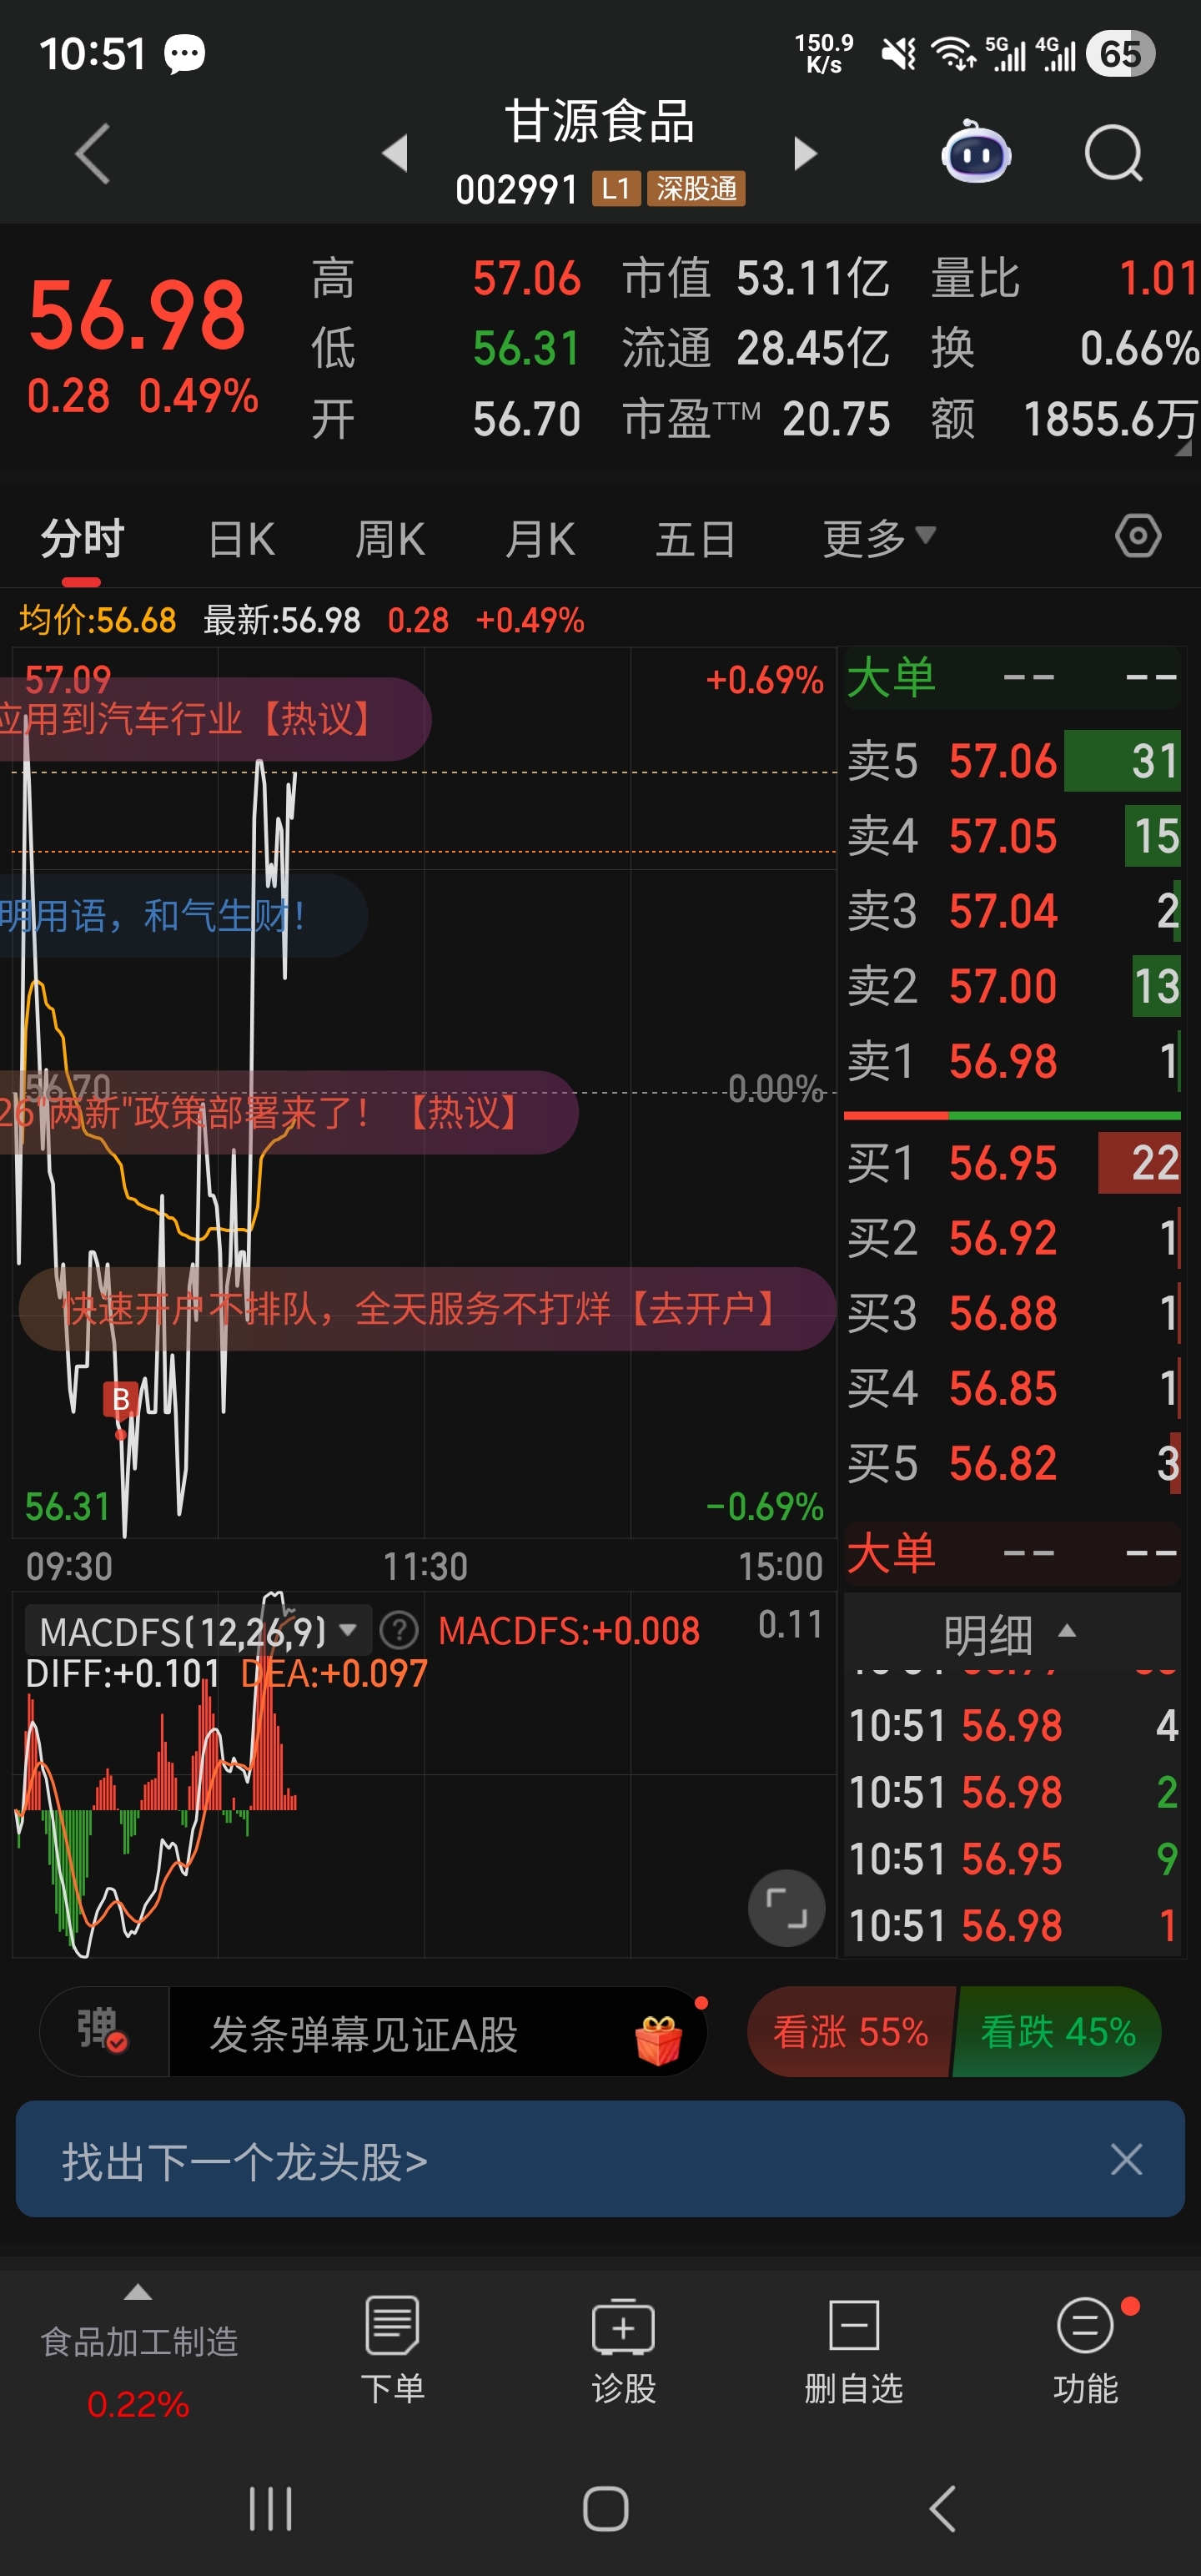This screenshot has height=2576, width=1201.
Task: Tap the battery 65 indicator
Action: 1120,53
